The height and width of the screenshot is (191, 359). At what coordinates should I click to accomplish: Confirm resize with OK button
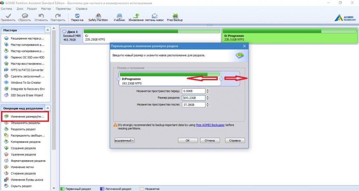pos(188,141)
